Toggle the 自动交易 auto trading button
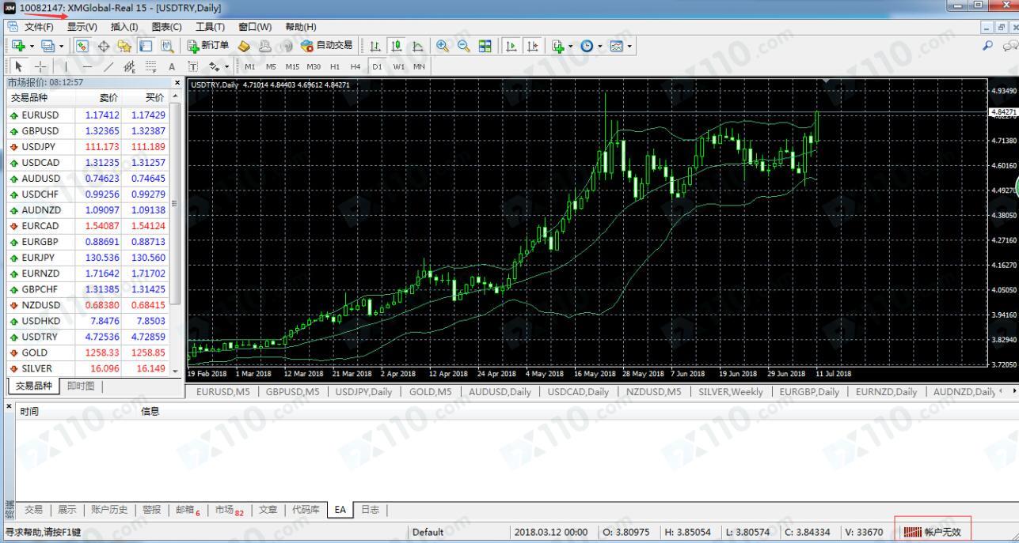 (x=327, y=46)
